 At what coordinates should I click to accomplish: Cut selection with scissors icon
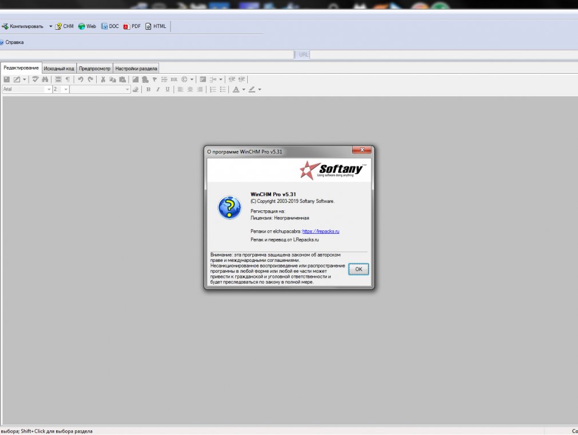[103, 79]
